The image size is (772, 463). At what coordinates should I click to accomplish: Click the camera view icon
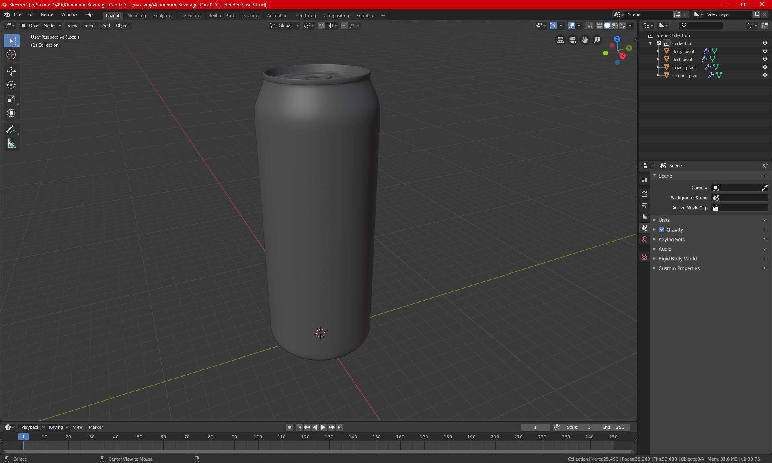click(x=573, y=40)
